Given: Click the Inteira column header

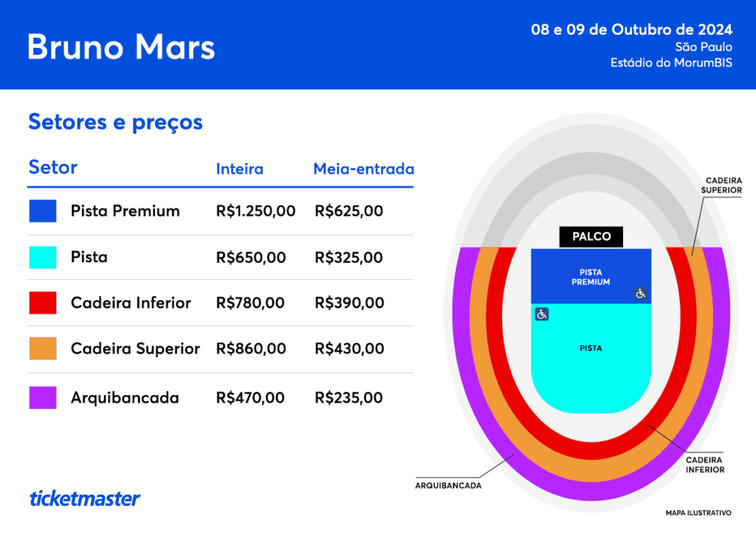Looking at the screenshot, I should tap(240, 169).
